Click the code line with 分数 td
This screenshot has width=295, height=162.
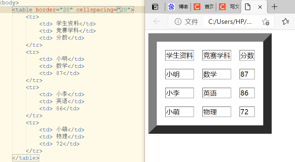click(62, 38)
